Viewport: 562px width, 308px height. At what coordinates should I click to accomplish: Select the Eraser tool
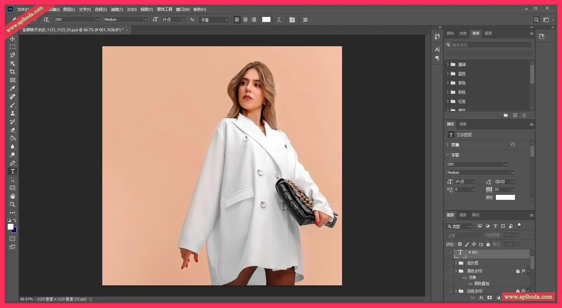click(x=12, y=130)
